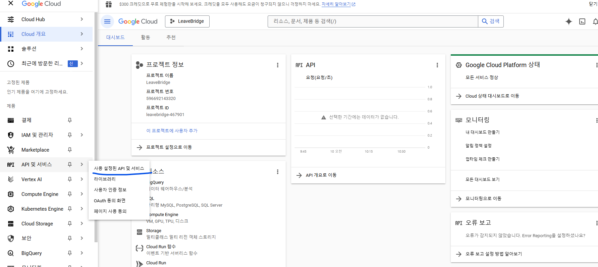Click the Cloud Run 함수 icon
The height and width of the screenshot is (267, 598).
tap(140, 248)
